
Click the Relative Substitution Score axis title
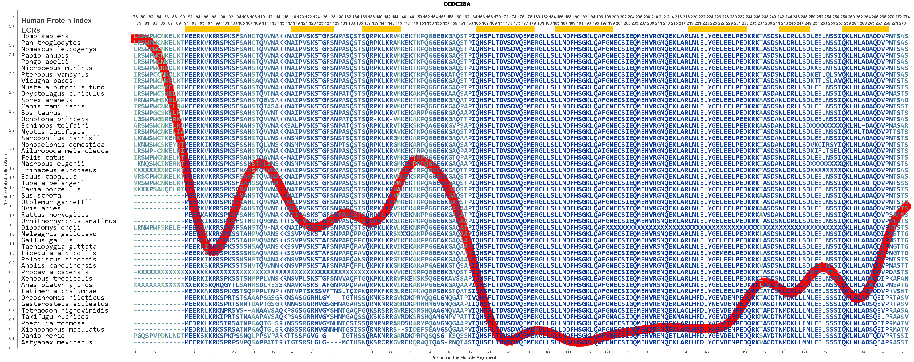6,179
